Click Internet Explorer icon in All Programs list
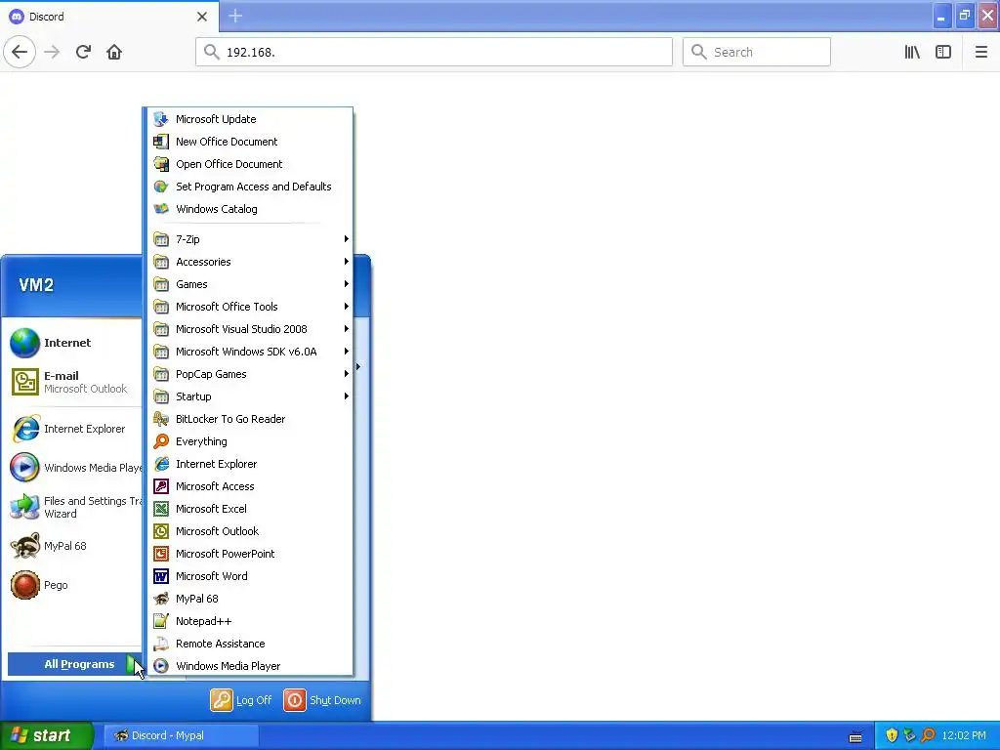Screen dimensions: 1000x750 click(161, 464)
